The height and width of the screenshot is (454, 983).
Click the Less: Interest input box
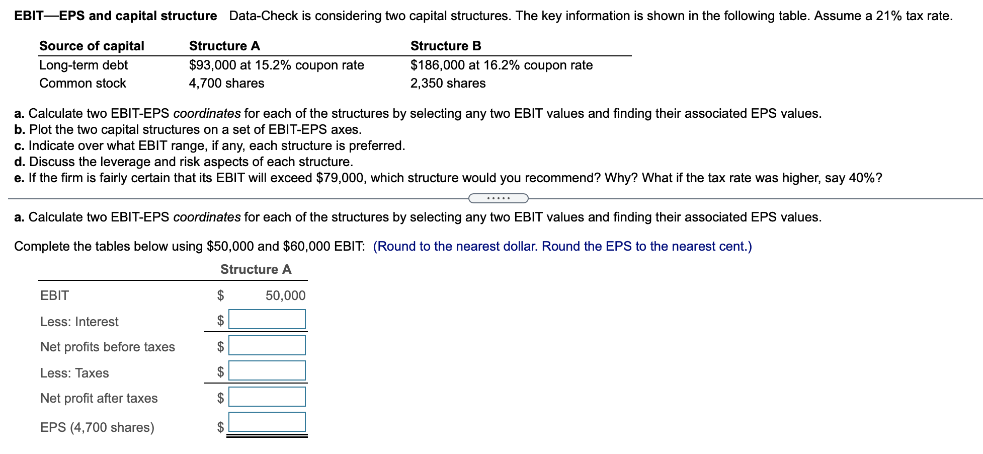(x=267, y=319)
